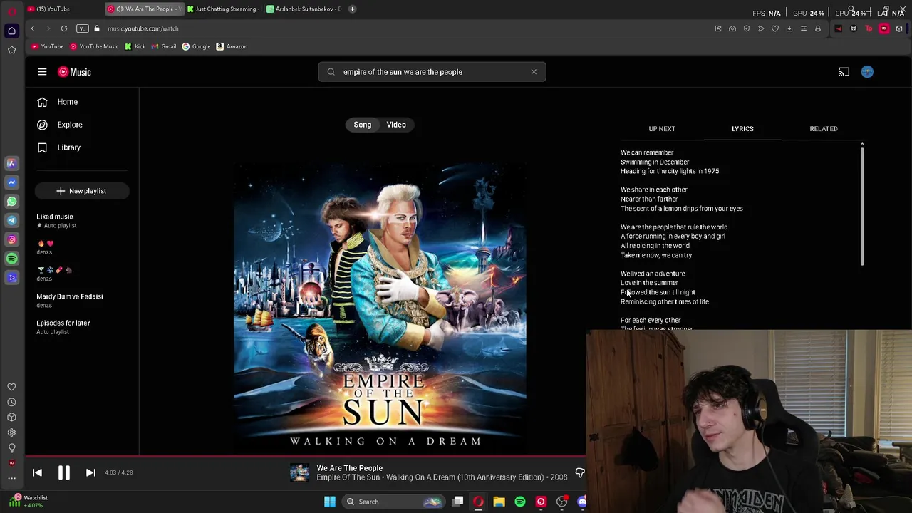
Task: Go back using the browser back arrow
Action: 33,28
